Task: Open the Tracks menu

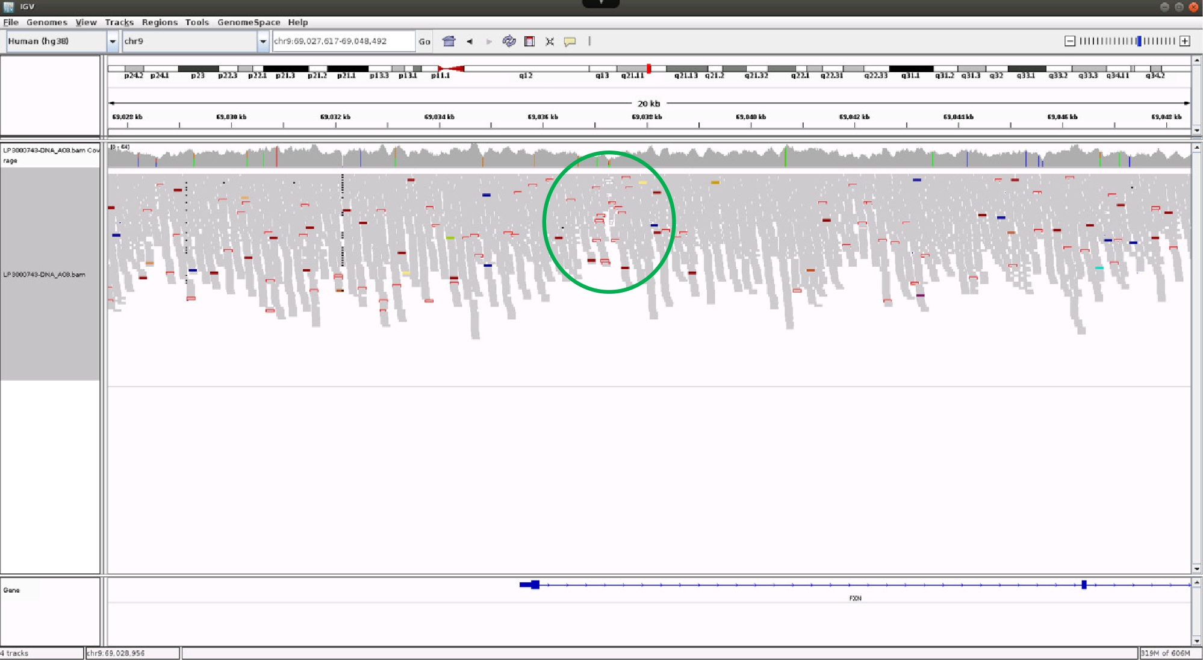Action: coord(119,22)
